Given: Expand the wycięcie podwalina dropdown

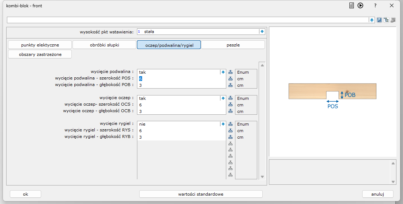Looking at the screenshot, I should 223,72.
